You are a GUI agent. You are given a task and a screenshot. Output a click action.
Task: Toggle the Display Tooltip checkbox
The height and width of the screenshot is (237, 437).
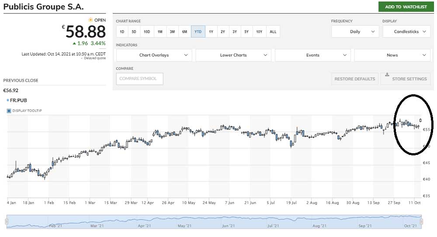[x=9, y=111]
